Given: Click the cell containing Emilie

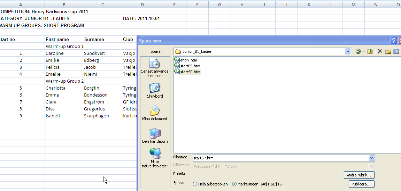Looking at the screenshot, I should click(x=64, y=60).
